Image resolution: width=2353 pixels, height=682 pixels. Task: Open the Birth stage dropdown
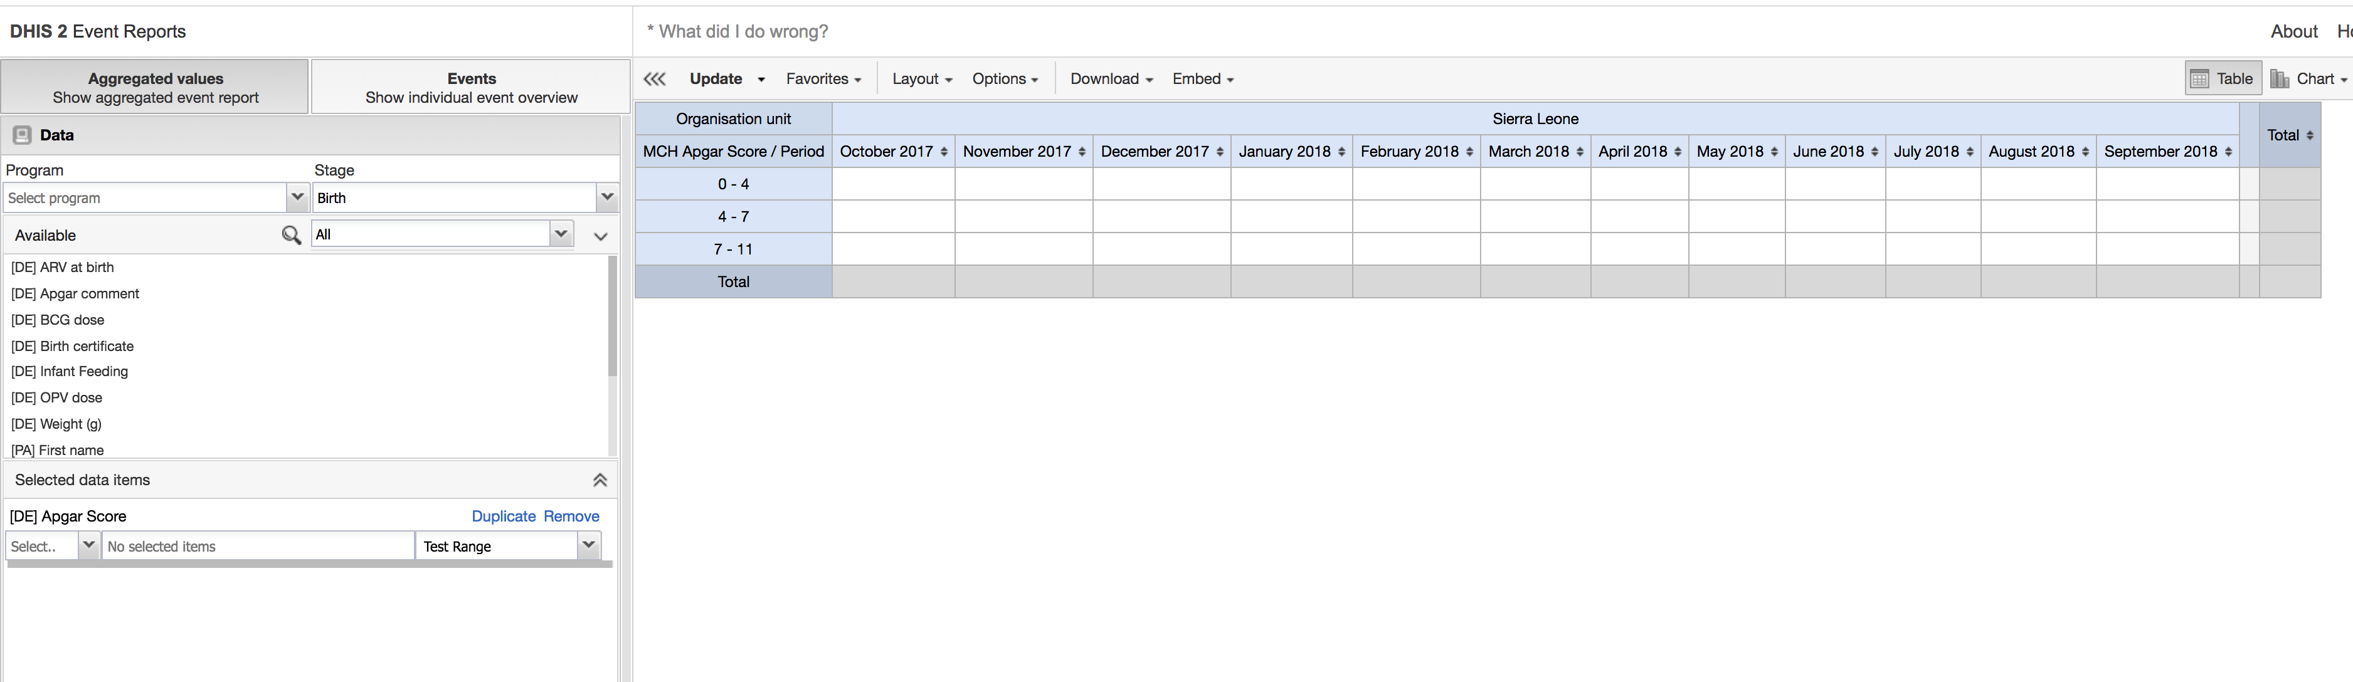(x=606, y=197)
